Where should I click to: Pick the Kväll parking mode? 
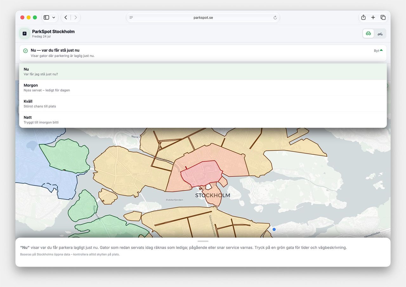click(203, 104)
